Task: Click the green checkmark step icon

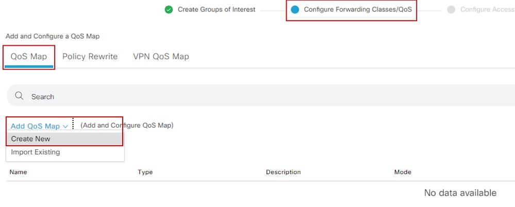Action: coord(169,10)
